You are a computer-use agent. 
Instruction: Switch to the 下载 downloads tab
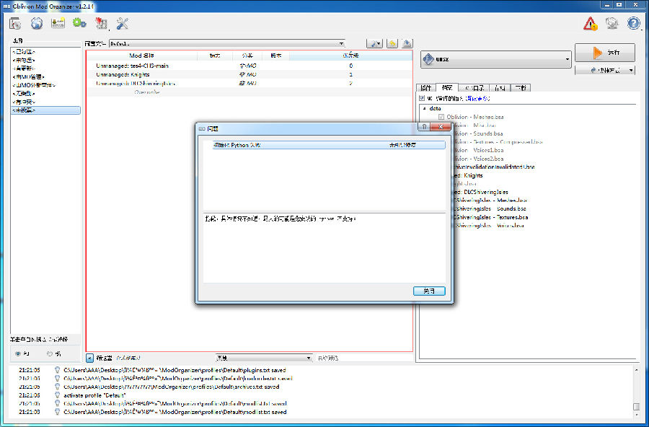coord(521,88)
